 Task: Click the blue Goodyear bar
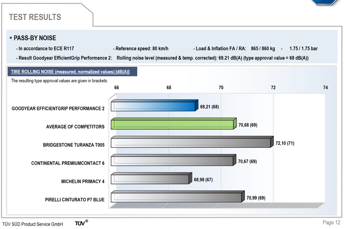pos(154,106)
